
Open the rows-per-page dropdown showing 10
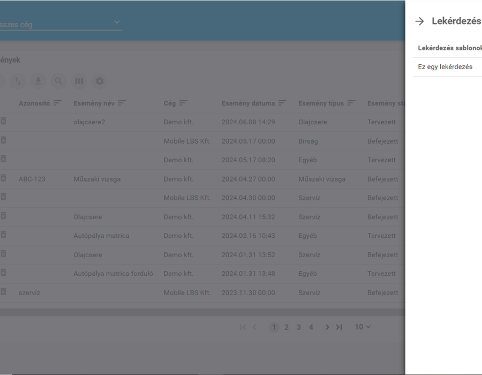[x=363, y=327]
